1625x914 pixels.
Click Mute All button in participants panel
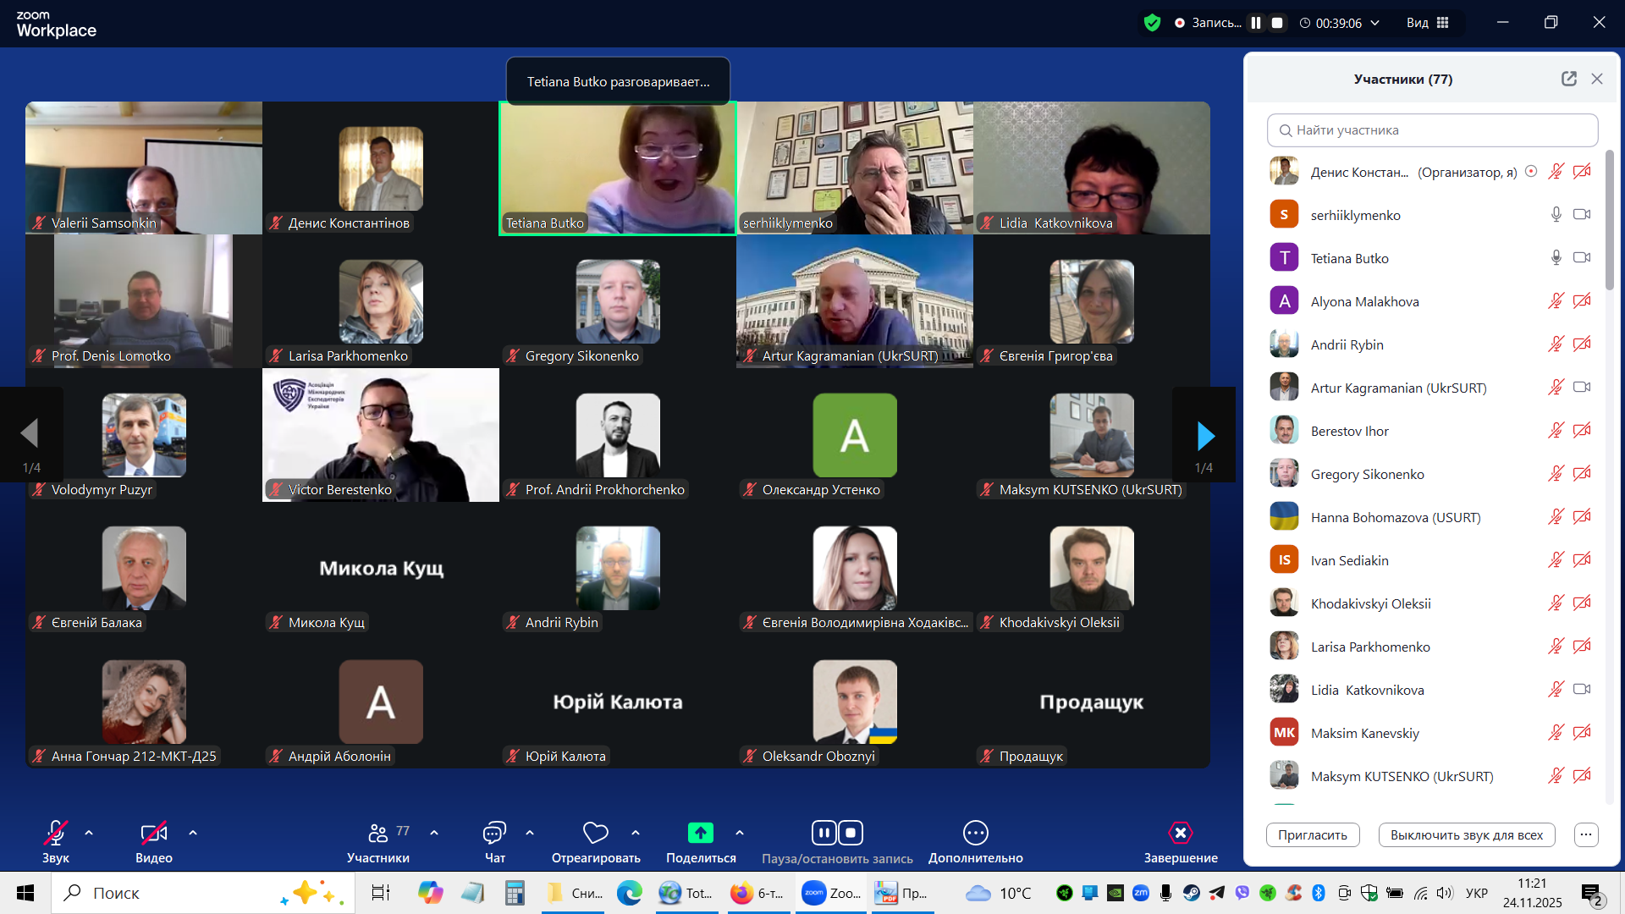coord(1466,834)
